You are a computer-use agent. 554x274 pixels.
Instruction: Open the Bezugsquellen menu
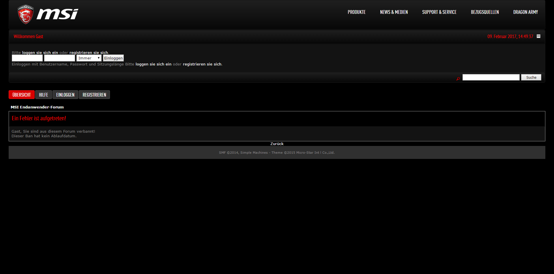(x=485, y=12)
